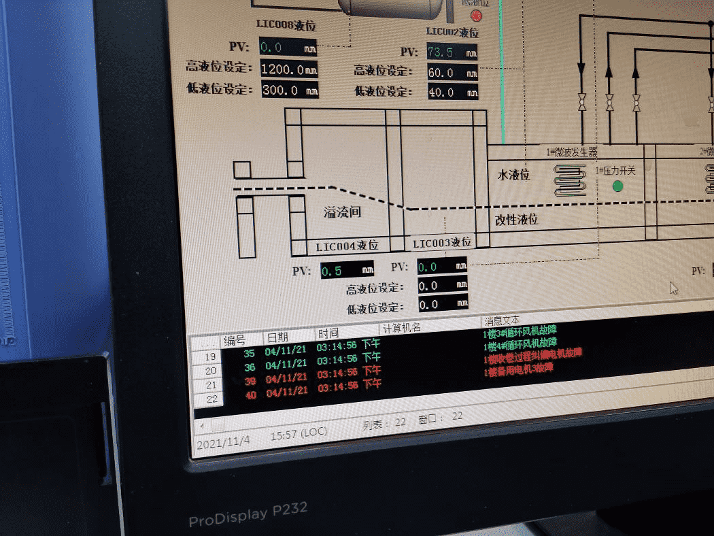The height and width of the screenshot is (536, 714).
Task: Select LIC008 PV value field 0.0
Action: pyautogui.click(x=288, y=48)
